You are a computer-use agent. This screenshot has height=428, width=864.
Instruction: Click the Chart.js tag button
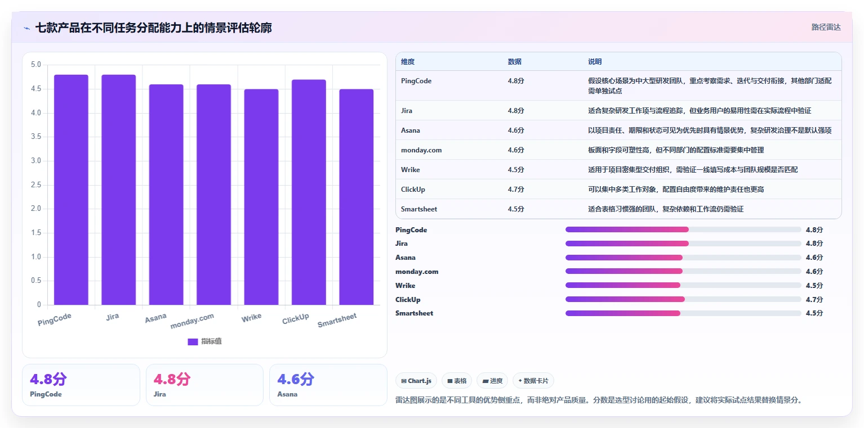[416, 381]
